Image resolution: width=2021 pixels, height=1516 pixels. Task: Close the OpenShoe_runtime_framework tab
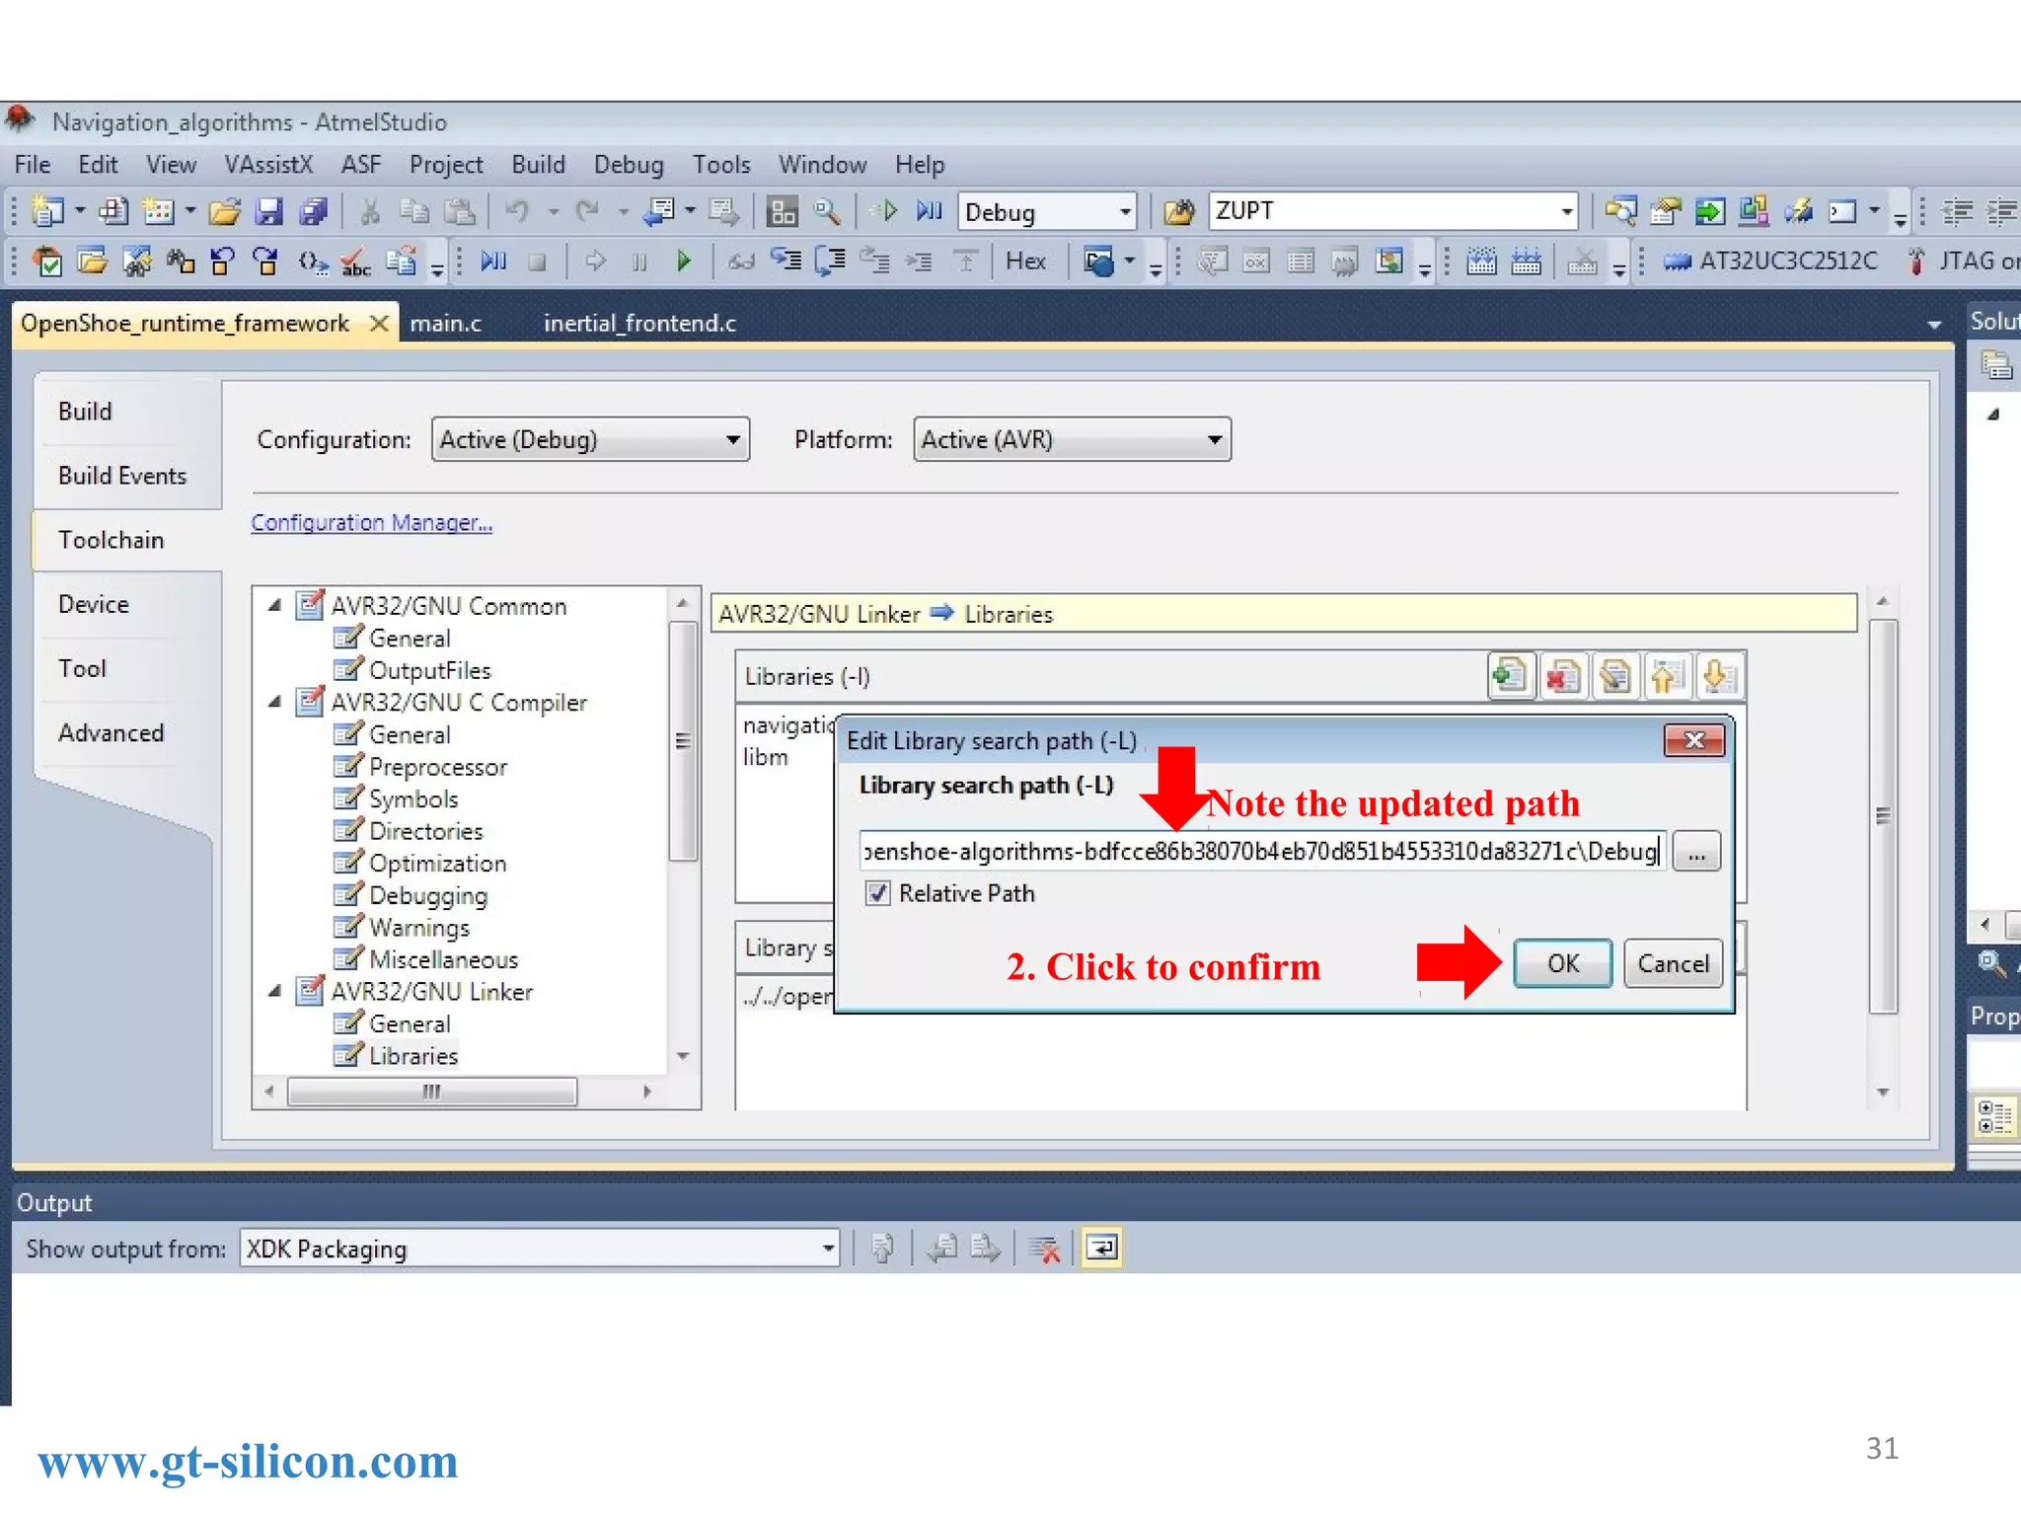pyautogui.click(x=379, y=323)
